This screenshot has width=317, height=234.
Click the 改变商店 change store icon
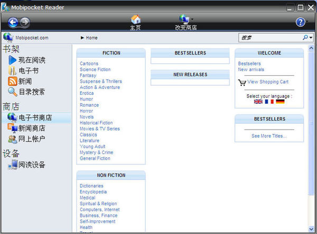coord(184,19)
